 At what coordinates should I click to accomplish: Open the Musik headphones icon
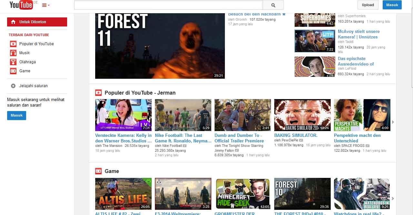pyautogui.click(x=13, y=53)
